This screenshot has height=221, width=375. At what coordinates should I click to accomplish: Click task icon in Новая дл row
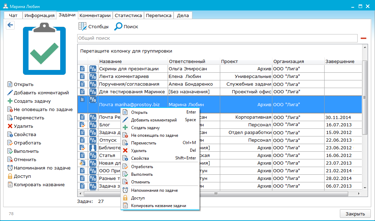tap(82, 163)
